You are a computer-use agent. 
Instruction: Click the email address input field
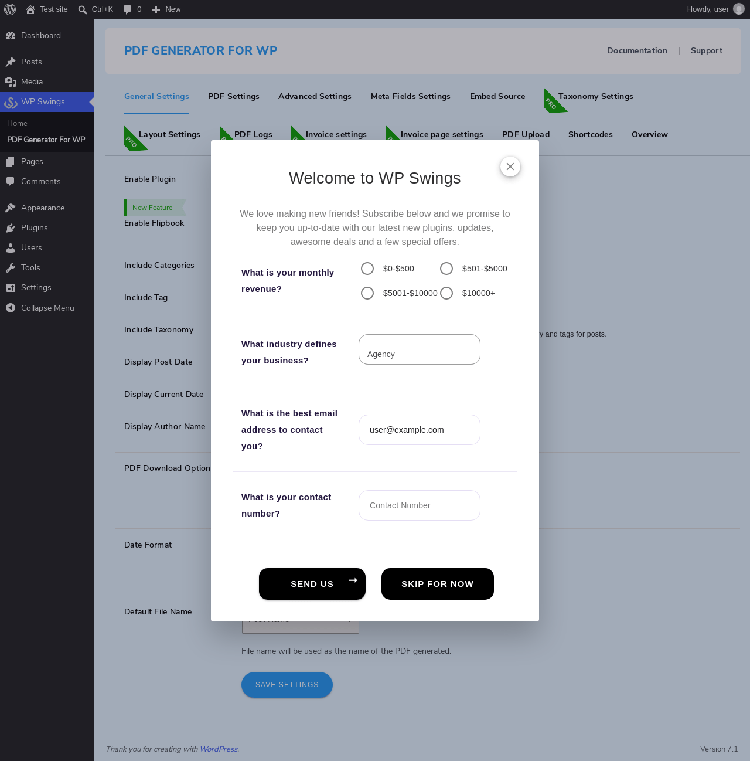tap(420, 430)
